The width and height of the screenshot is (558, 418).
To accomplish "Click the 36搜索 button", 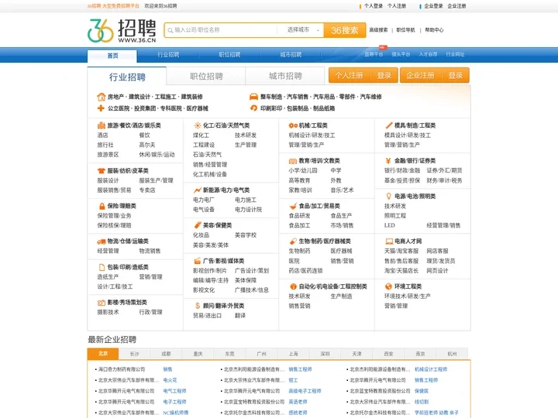I will (344, 30).
